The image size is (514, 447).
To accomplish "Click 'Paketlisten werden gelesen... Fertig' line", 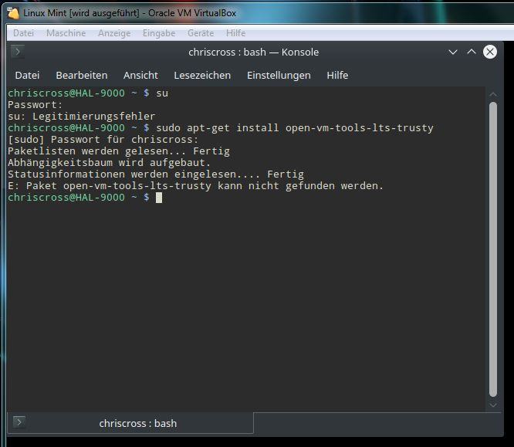I will click(119, 151).
